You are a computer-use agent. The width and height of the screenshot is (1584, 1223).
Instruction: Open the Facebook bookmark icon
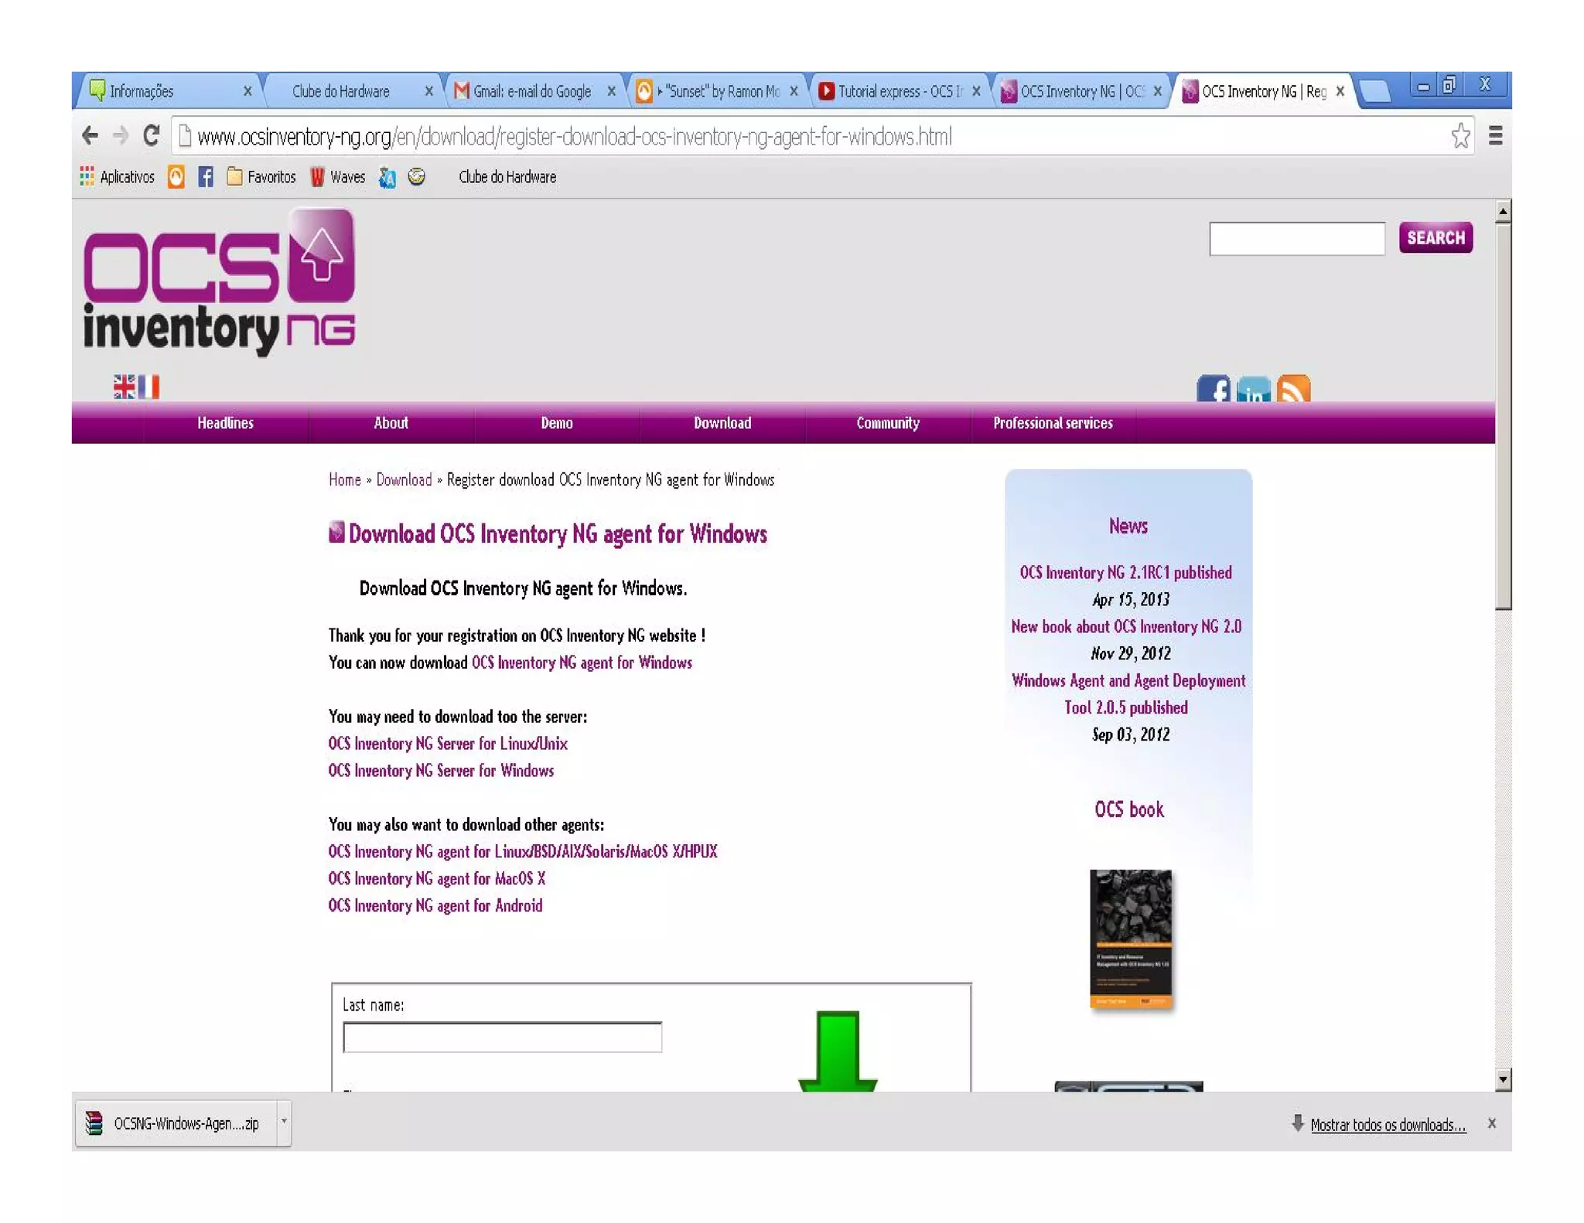pyautogui.click(x=205, y=177)
